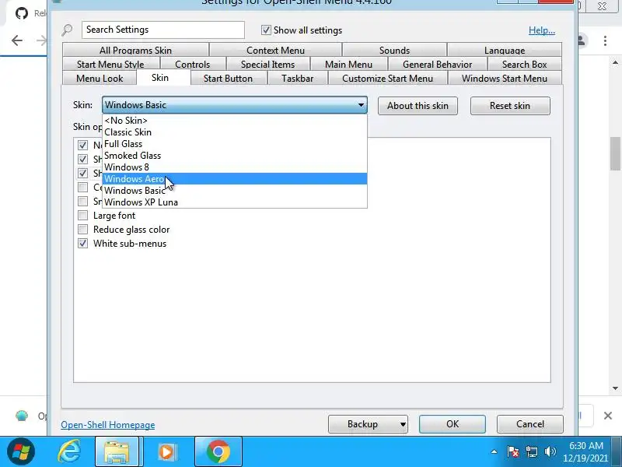Select highlighted Windows Aero skin
This screenshot has height=467, width=622.
point(235,179)
